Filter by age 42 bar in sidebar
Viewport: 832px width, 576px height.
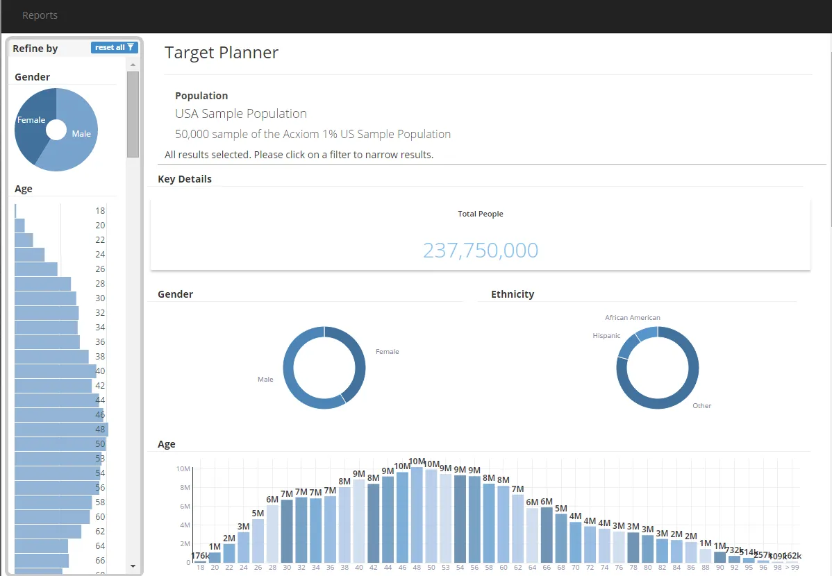click(53, 386)
